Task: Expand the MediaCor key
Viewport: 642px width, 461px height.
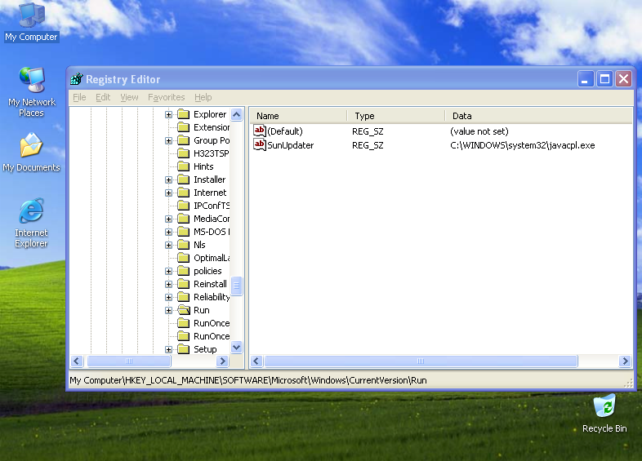Action: coord(168,219)
